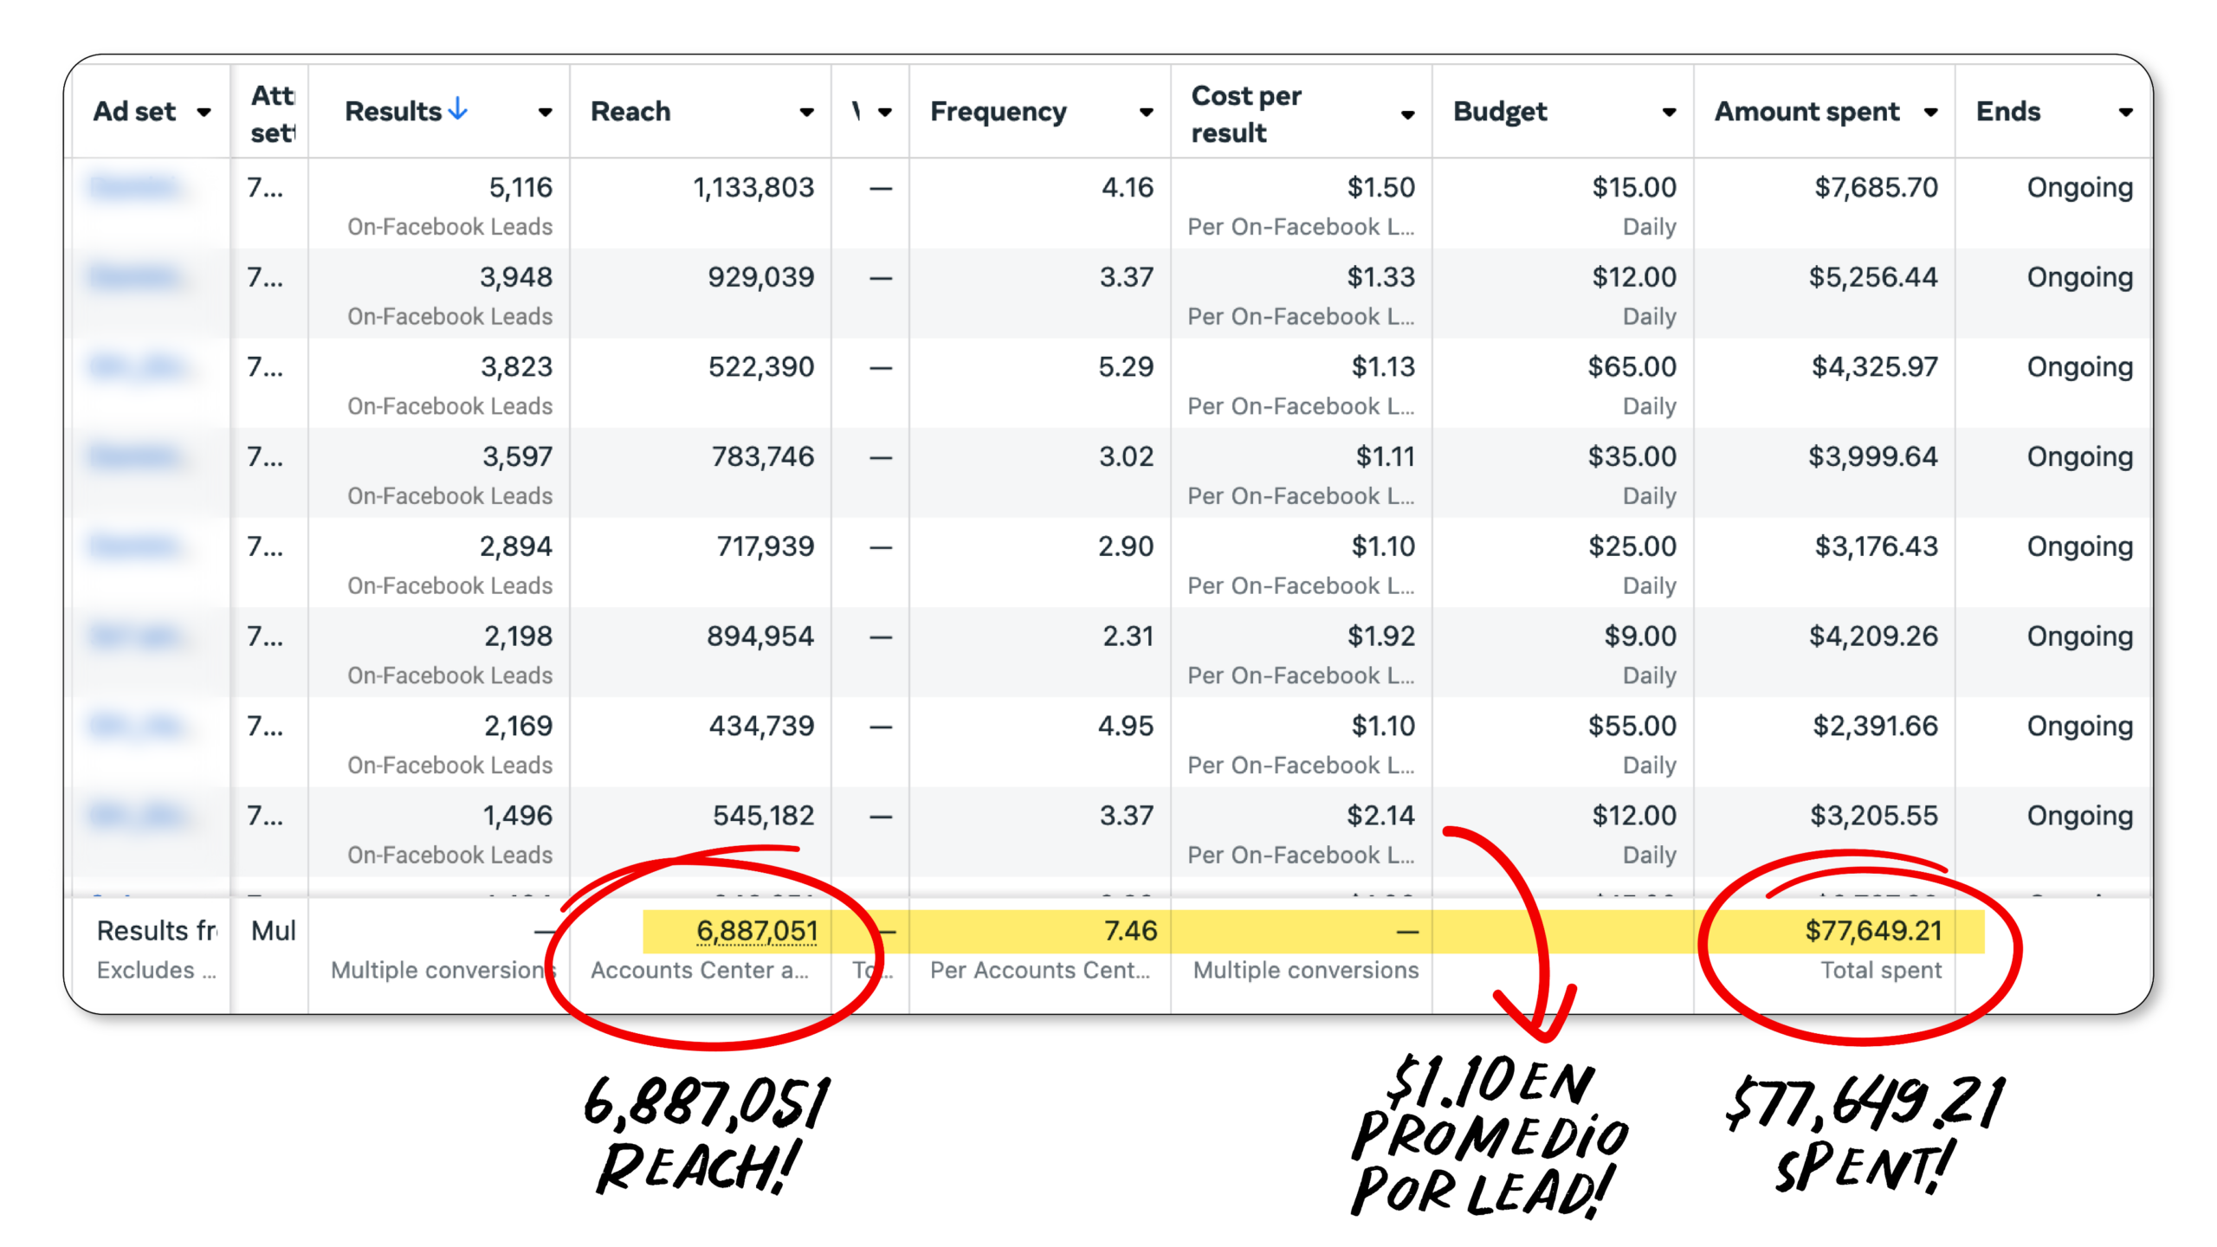This screenshot has width=2217, height=1247.
Task: Click the total reach value 6,887,051
Action: tap(757, 931)
